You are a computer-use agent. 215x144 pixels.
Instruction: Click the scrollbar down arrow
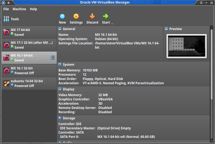point(212,141)
